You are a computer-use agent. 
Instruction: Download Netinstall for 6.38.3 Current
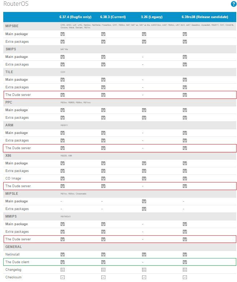(103, 254)
